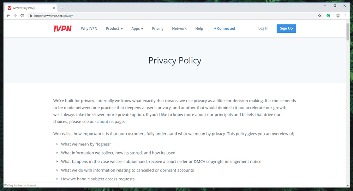Follow the 'about us' link

(x=105, y=122)
